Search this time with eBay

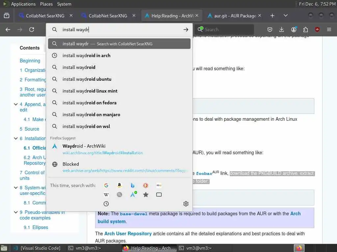[x=159, y=185]
